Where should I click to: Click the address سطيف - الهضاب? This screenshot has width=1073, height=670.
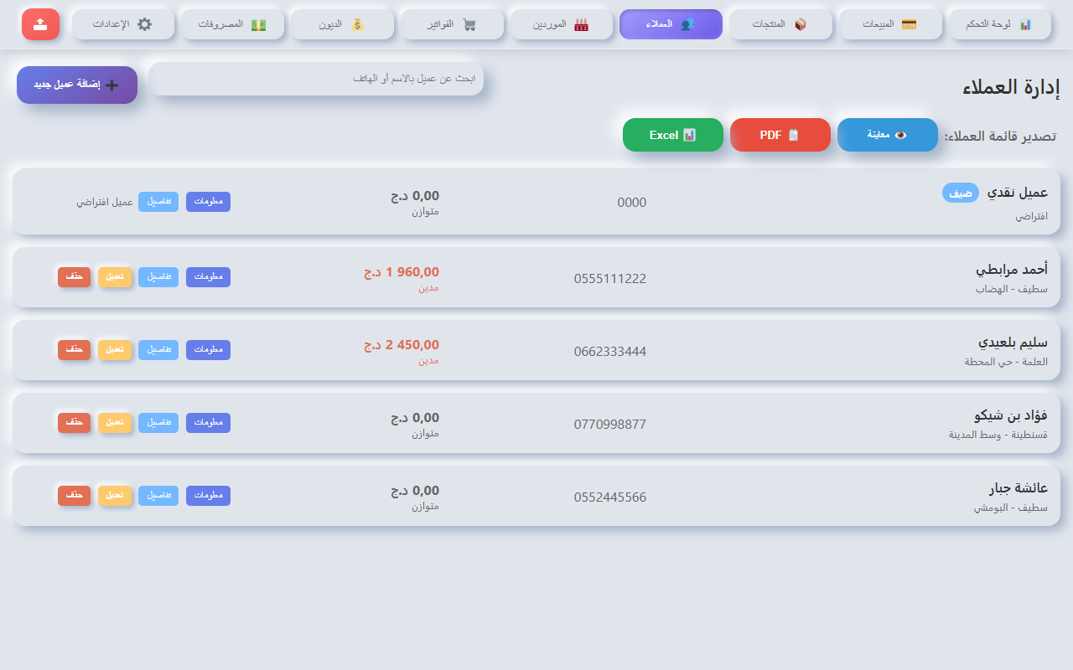(1012, 289)
